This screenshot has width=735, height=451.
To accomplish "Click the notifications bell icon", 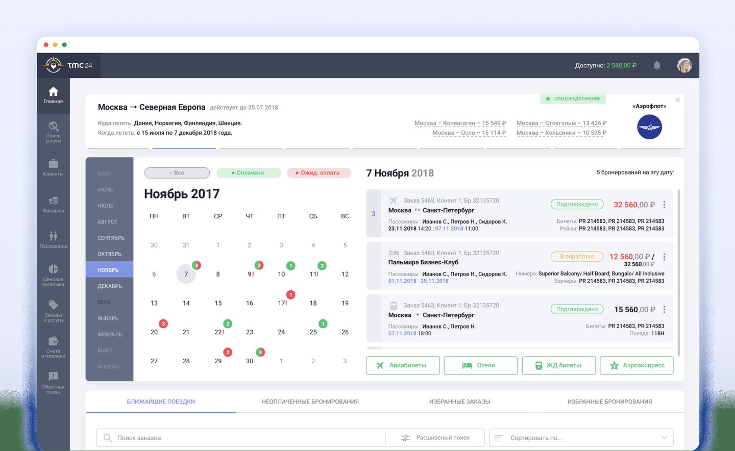I will (x=657, y=65).
